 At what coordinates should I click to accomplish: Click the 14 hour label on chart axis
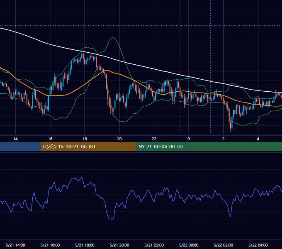[15, 139]
